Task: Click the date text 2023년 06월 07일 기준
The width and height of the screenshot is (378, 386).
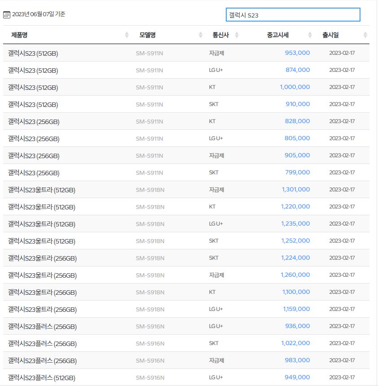Action: pos(39,14)
